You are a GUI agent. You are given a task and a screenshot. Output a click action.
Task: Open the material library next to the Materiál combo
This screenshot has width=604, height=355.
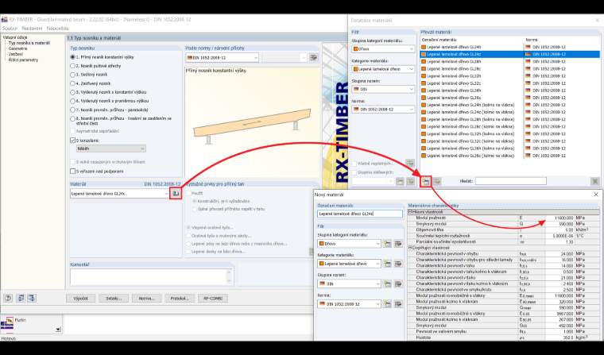pos(176,193)
